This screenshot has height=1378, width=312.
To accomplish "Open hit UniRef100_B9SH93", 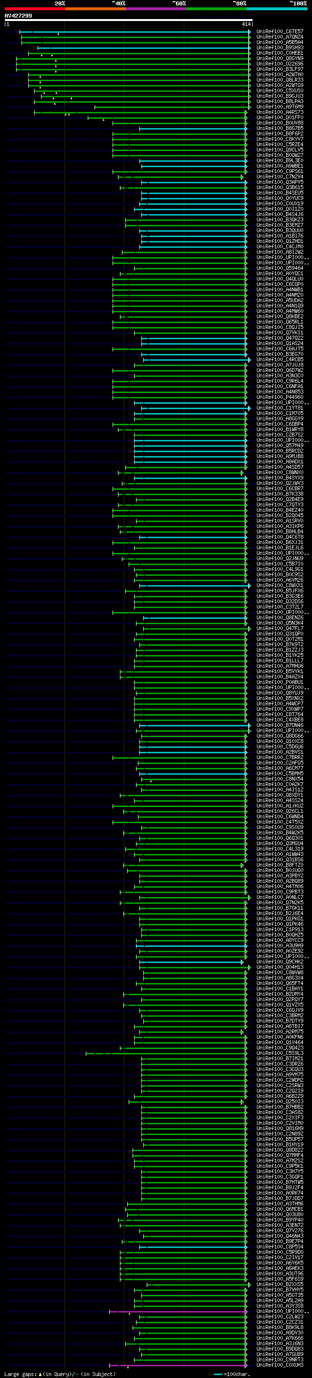I will [279, 47].
